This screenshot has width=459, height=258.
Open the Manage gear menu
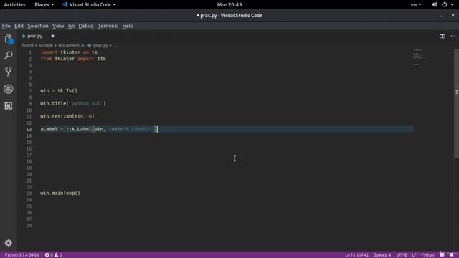pos(9,243)
